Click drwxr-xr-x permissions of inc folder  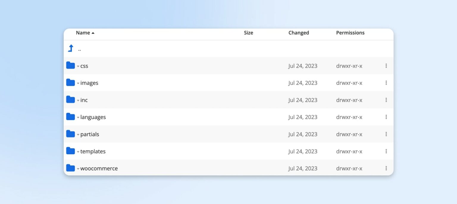pyautogui.click(x=349, y=100)
